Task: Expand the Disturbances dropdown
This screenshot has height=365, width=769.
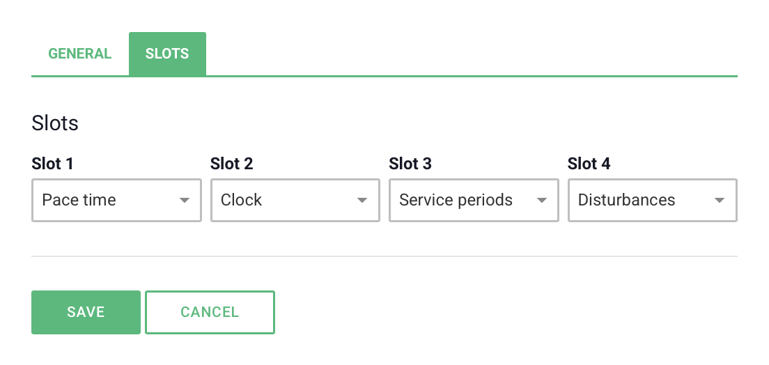Action: [x=652, y=200]
